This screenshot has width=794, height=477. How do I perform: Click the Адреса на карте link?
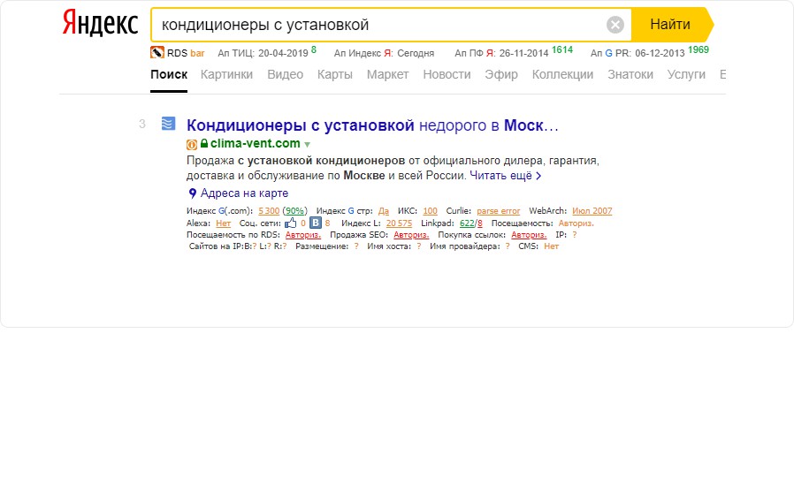(x=244, y=193)
